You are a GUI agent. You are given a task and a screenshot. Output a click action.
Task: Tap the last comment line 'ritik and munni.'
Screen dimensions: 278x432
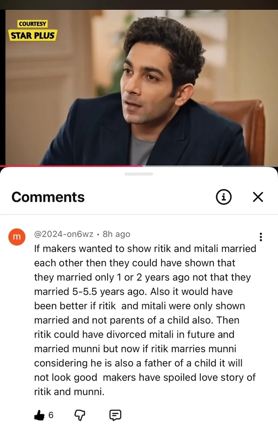point(69,392)
